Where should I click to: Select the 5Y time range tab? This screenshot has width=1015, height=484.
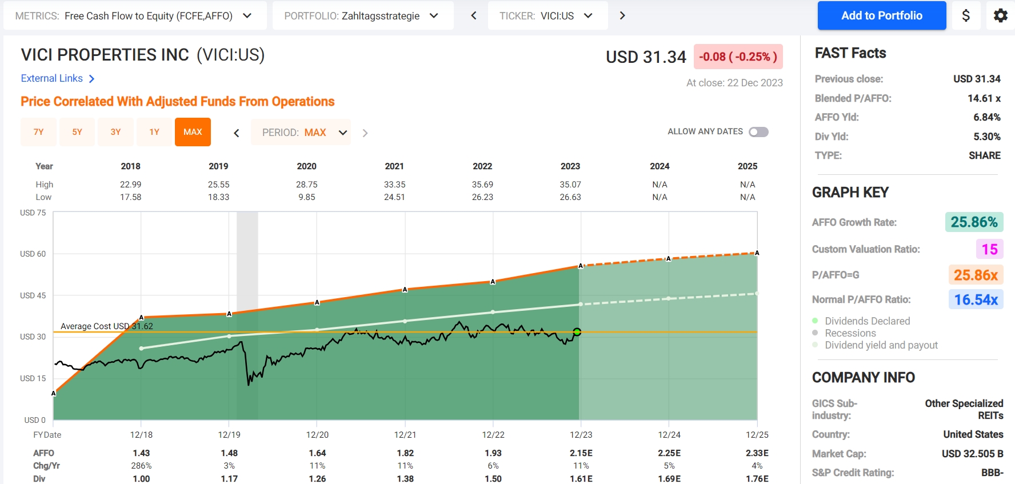coord(77,132)
